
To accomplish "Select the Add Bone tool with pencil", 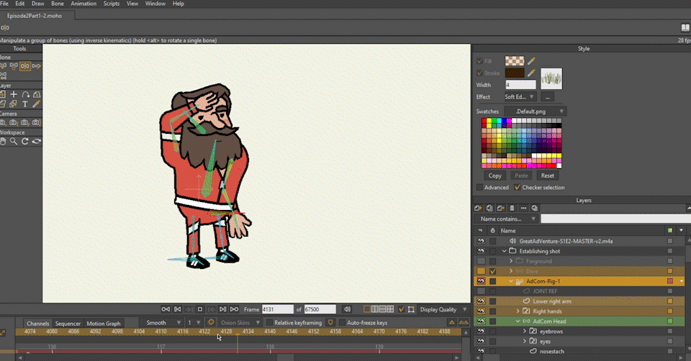I will tap(37, 66).
